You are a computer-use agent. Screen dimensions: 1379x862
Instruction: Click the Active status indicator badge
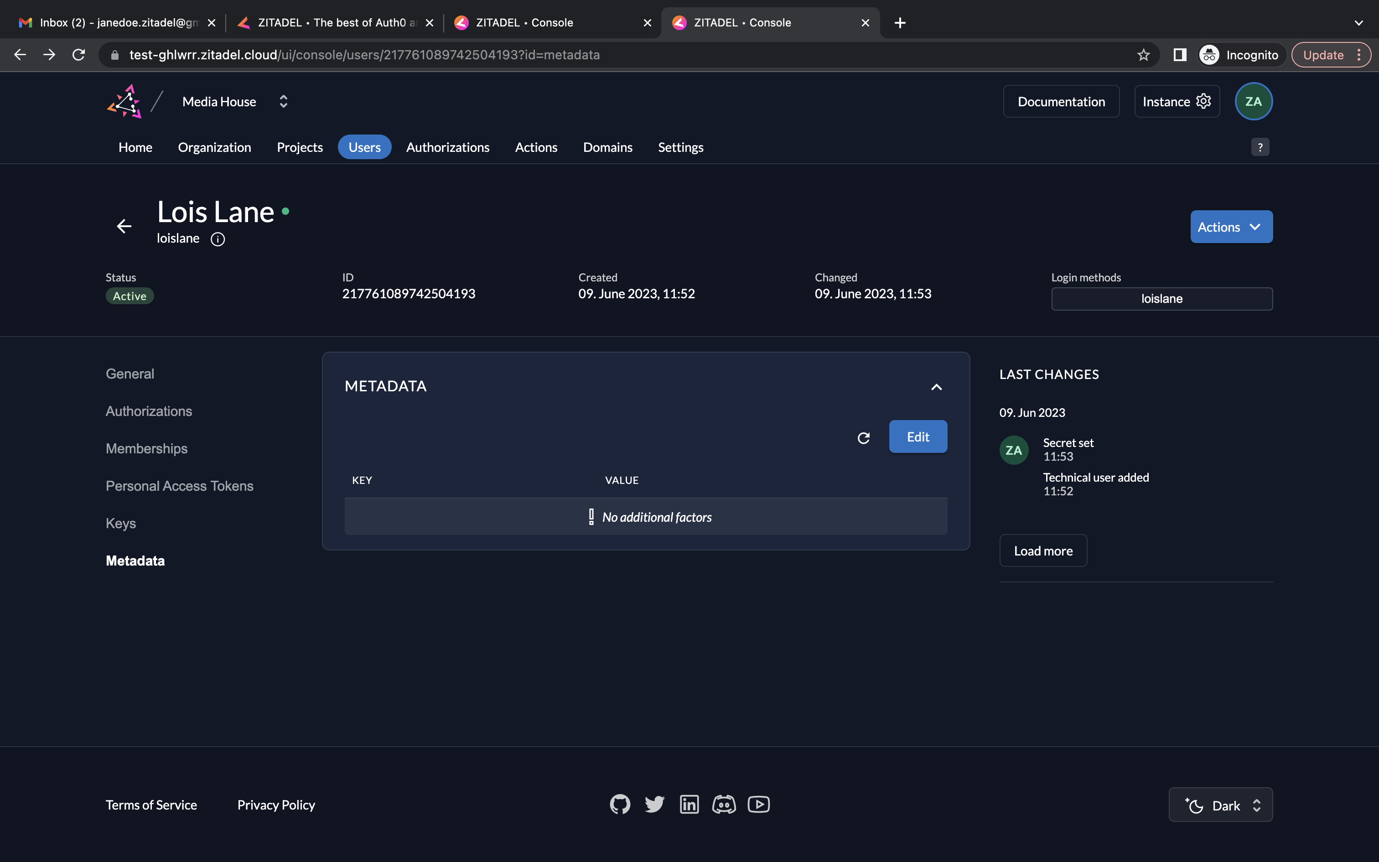pos(130,295)
